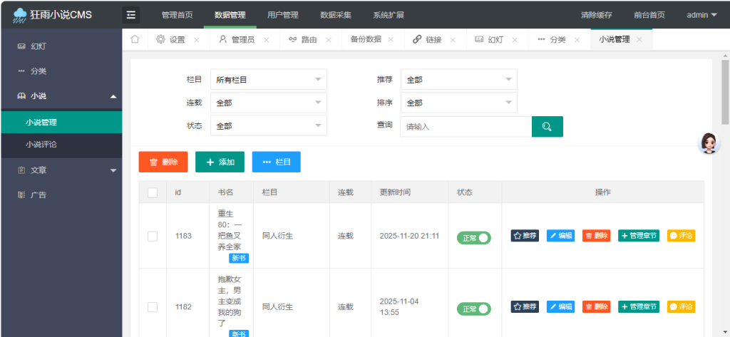Click 删除 trash button for book 1183
Image resolution: width=730 pixels, height=337 pixels.
coord(597,236)
